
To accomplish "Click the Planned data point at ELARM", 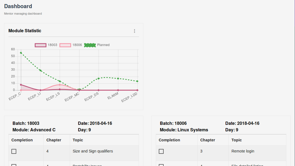I will point(118,79).
